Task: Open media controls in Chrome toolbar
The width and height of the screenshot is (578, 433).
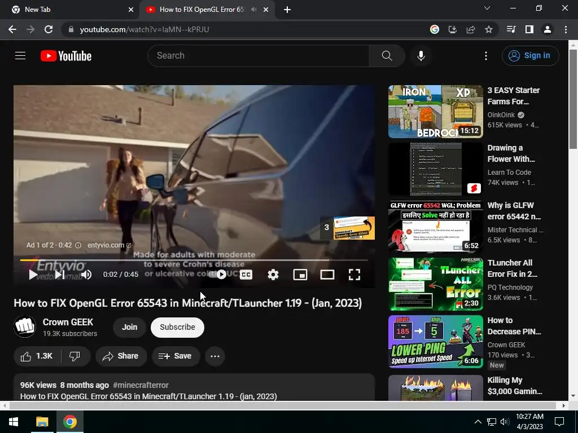Action: (511, 29)
